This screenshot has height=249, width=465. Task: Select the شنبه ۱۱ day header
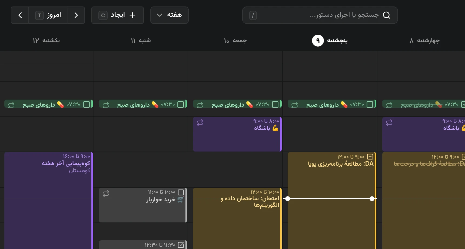click(141, 41)
